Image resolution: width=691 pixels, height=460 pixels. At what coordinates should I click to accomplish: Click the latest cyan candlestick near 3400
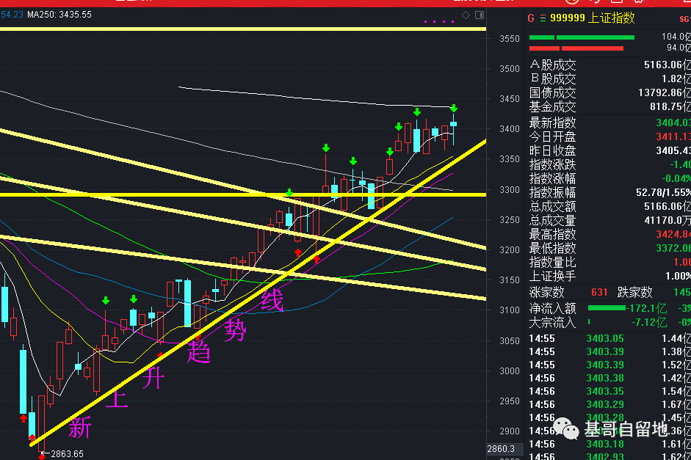pos(454,124)
